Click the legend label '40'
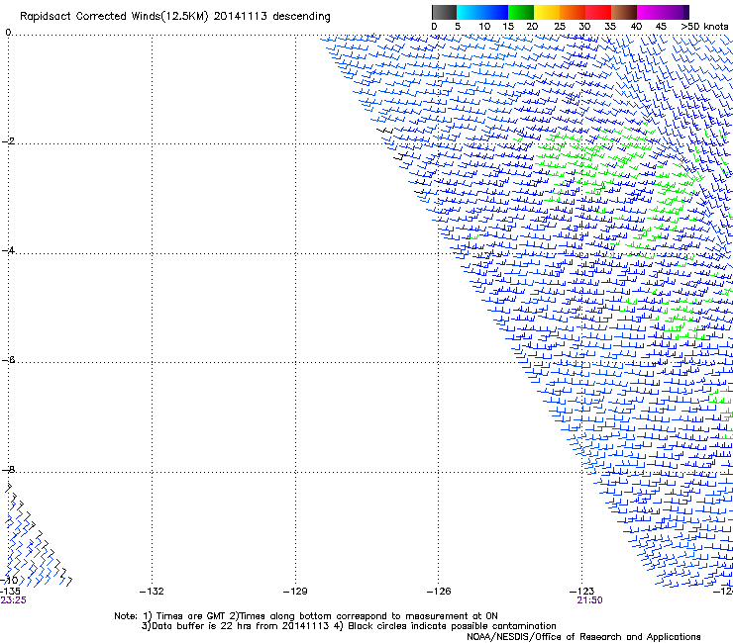 click(636, 27)
